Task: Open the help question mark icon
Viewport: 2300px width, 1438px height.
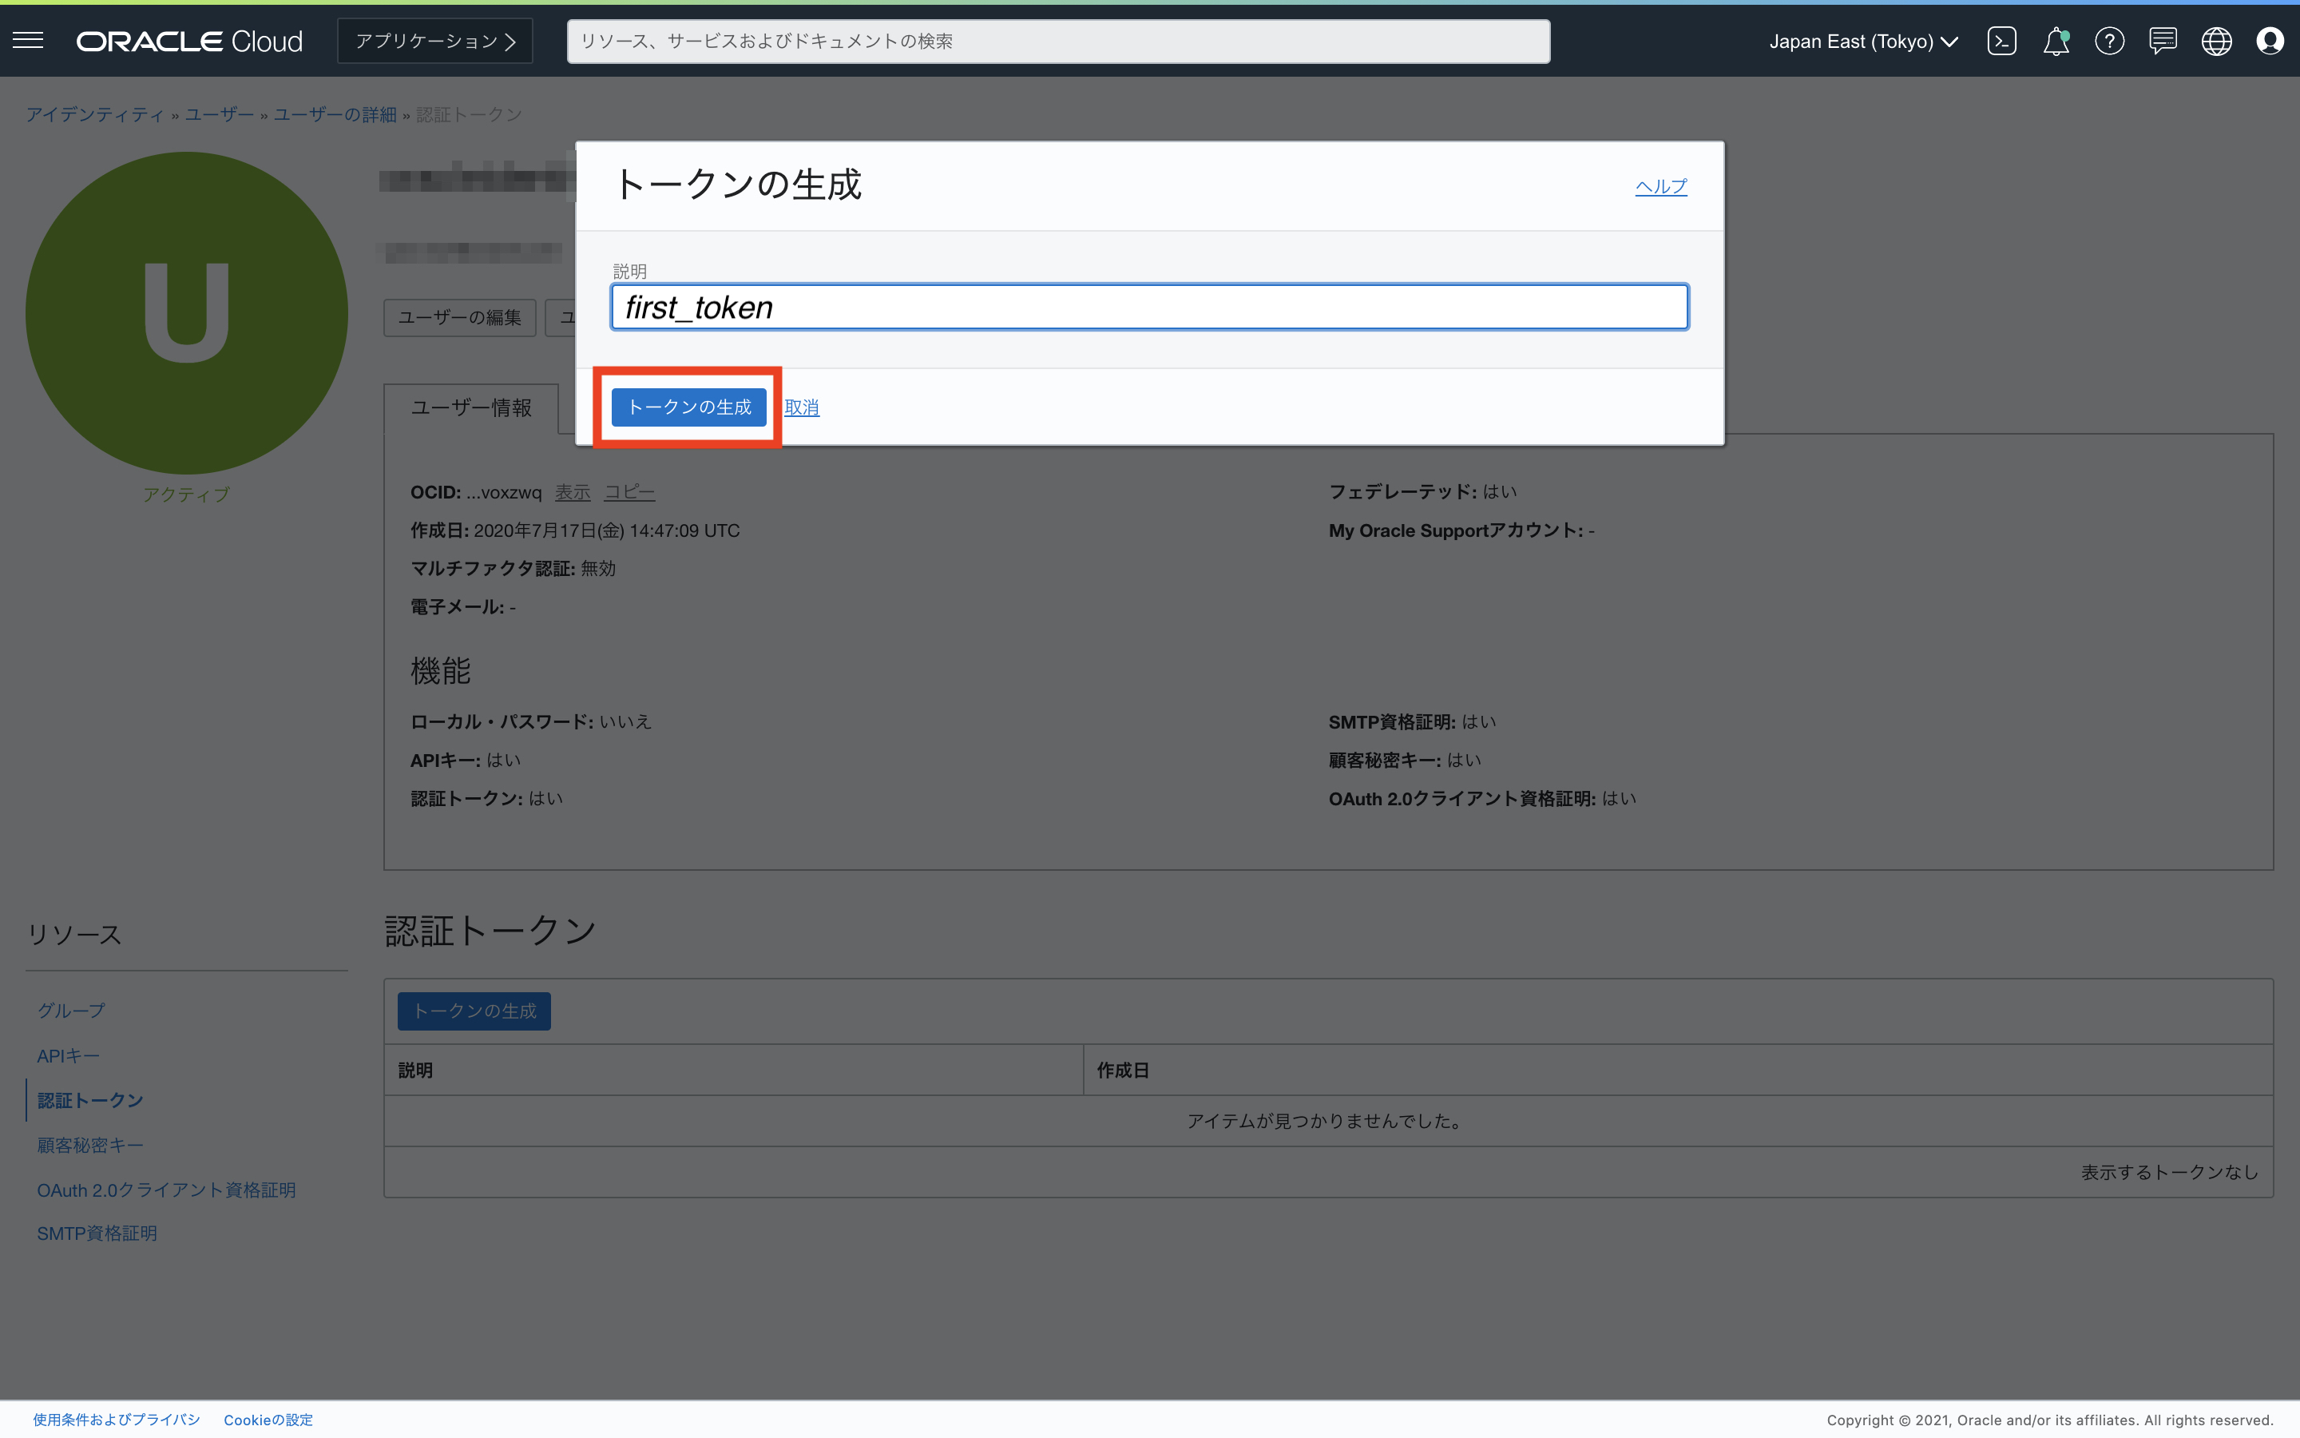Action: pos(2109,41)
